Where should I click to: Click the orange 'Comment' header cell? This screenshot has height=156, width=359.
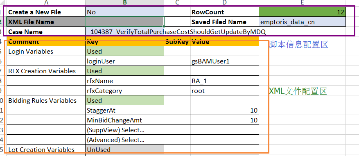tap(46, 42)
